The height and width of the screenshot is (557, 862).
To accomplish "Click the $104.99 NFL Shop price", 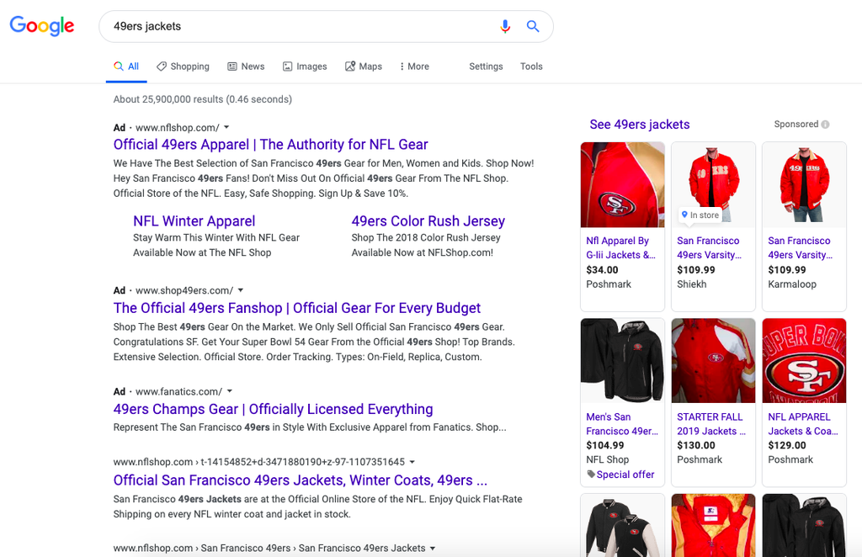I will (x=605, y=445).
